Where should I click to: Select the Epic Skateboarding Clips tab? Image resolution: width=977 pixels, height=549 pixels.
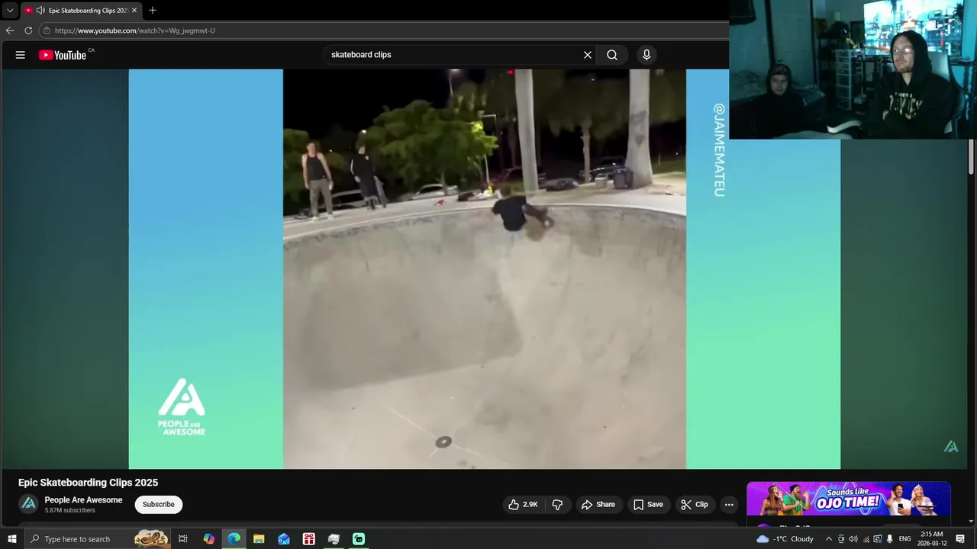pyautogui.click(x=81, y=11)
